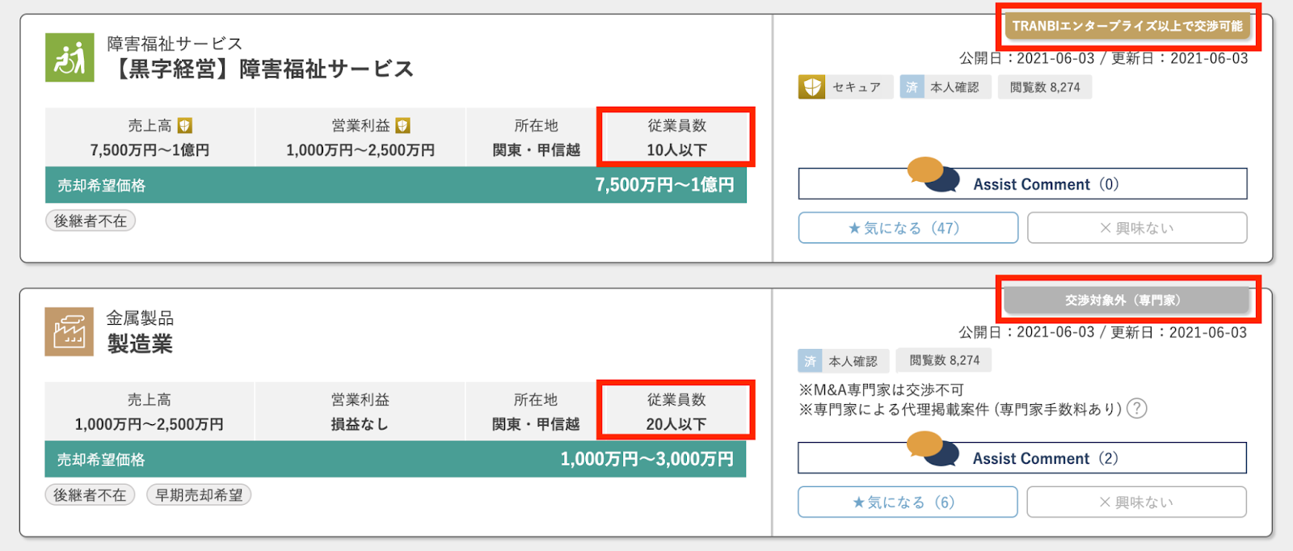Expand Assist Comment (2) section
Viewport: 1293px width, 551px height.
click(x=1045, y=459)
